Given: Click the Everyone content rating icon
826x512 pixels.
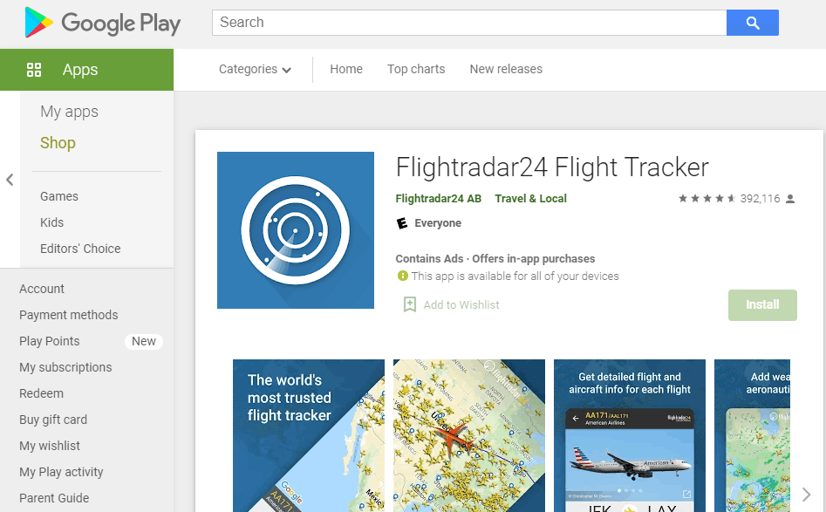Looking at the screenshot, I should pyautogui.click(x=402, y=223).
